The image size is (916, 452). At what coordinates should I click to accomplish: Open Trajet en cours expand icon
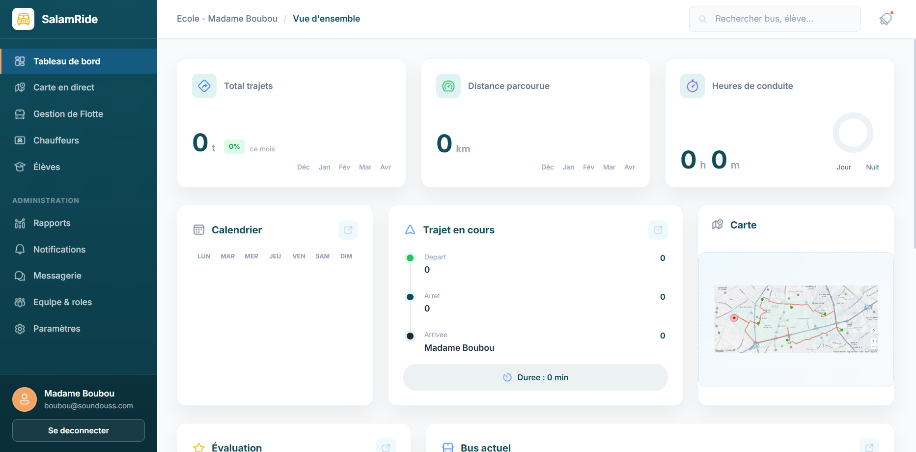pyautogui.click(x=658, y=230)
